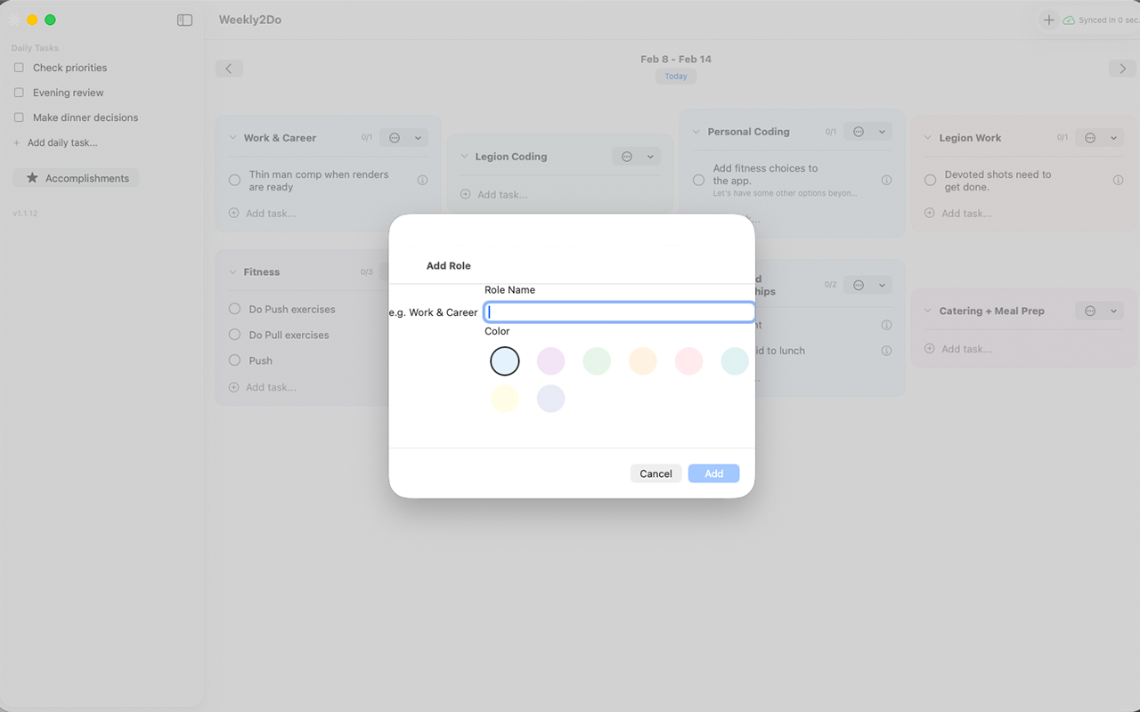Select the blue color swatch
The height and width of the screenshot is (712, 1140).
point(505,360)
